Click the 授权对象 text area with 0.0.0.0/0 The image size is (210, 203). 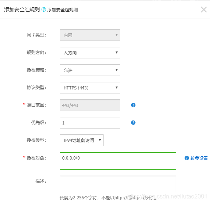(x=118, y=161)
